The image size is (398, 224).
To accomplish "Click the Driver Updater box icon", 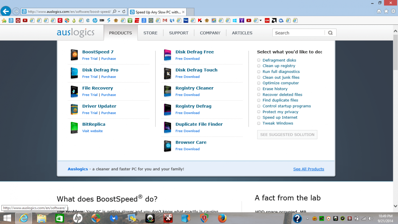I will click(74, 109).
